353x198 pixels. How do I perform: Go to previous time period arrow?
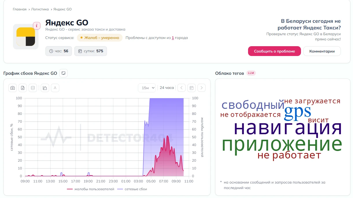[x=182, y=88]
